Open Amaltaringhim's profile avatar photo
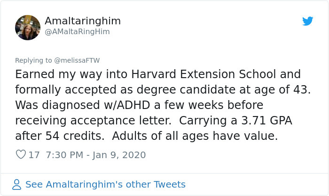Viewport: 329px width, 196px height. click(27, 27)
